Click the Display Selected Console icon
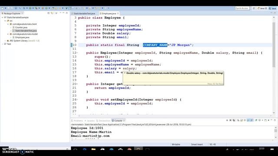Screen dimensions: 278x156 pyautogui.click(x=260, y=120)
